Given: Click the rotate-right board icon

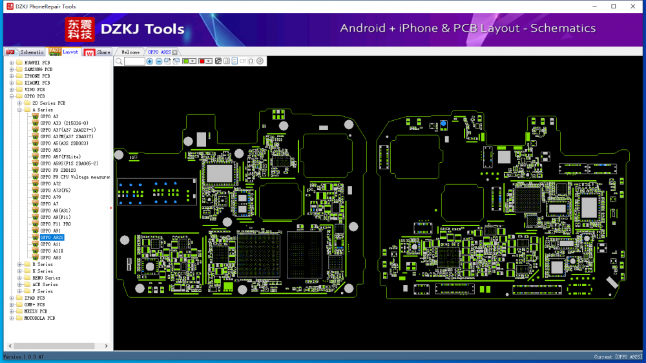Looking at the screenshot, I should (x=167, y=61).
